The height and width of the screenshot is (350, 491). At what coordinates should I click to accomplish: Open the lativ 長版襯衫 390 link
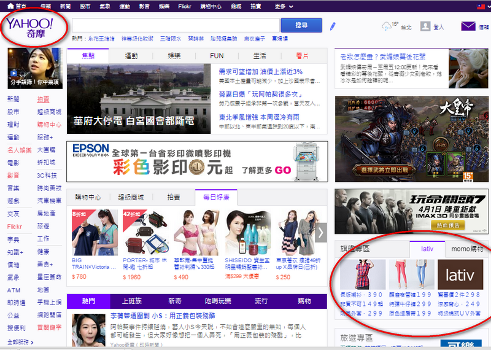pos(361,295)
